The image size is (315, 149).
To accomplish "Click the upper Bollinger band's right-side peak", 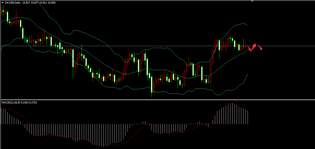I will point(242,23).
